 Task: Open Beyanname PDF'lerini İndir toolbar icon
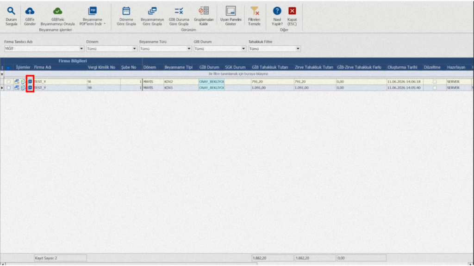pyautogui.click(x=92, y=11)
